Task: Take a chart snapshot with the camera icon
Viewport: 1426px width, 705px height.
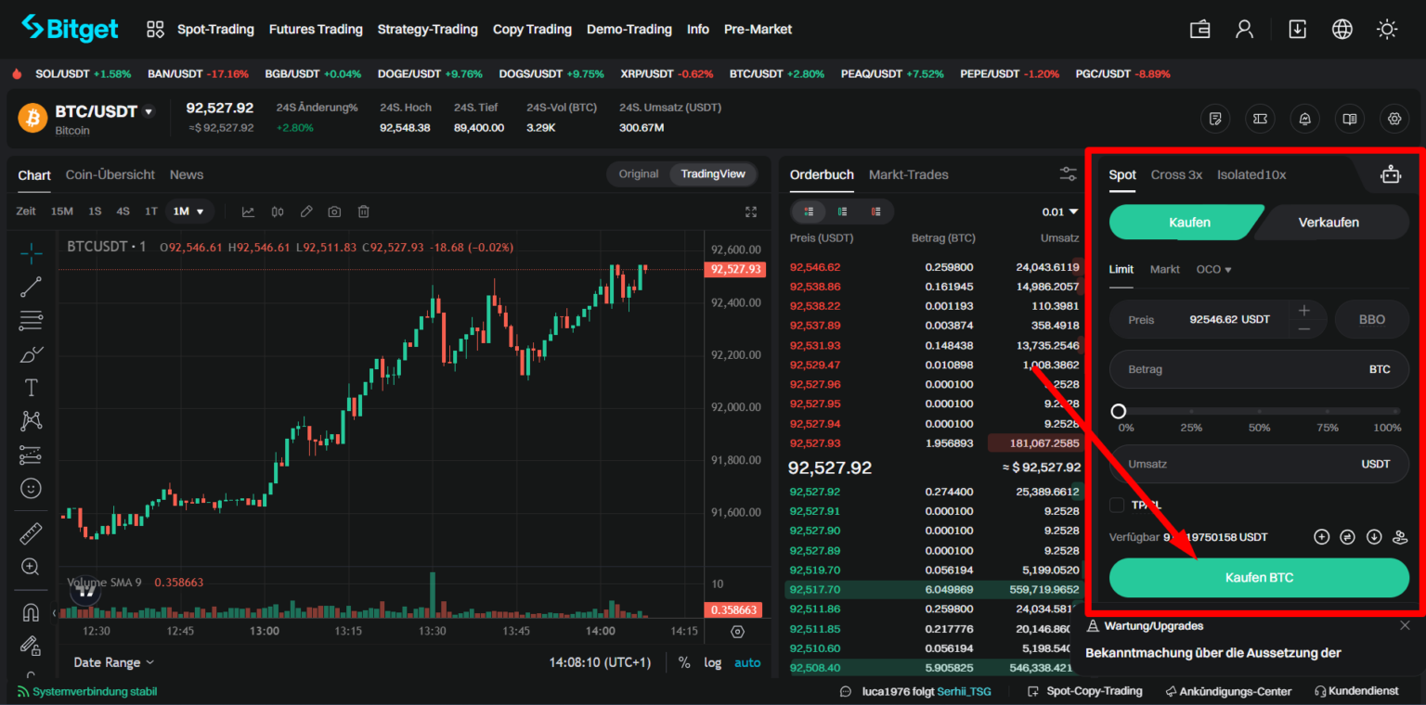Action: 334,211
